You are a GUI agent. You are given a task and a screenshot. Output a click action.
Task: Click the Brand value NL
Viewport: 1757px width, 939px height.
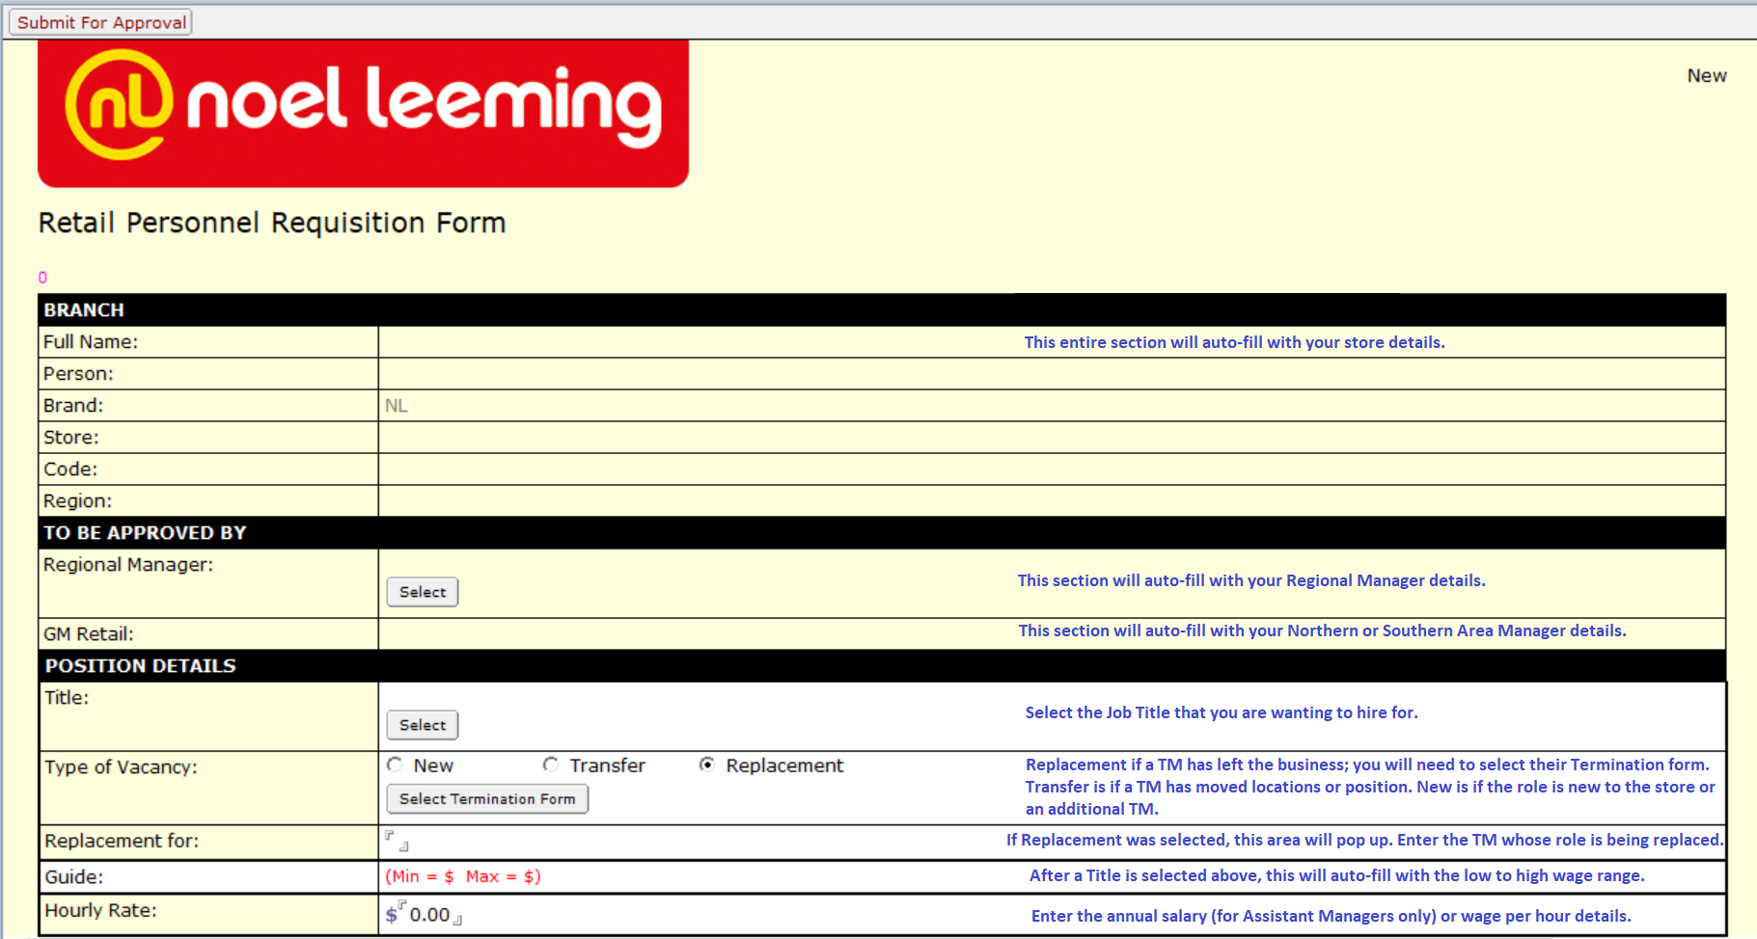(397, 406)
